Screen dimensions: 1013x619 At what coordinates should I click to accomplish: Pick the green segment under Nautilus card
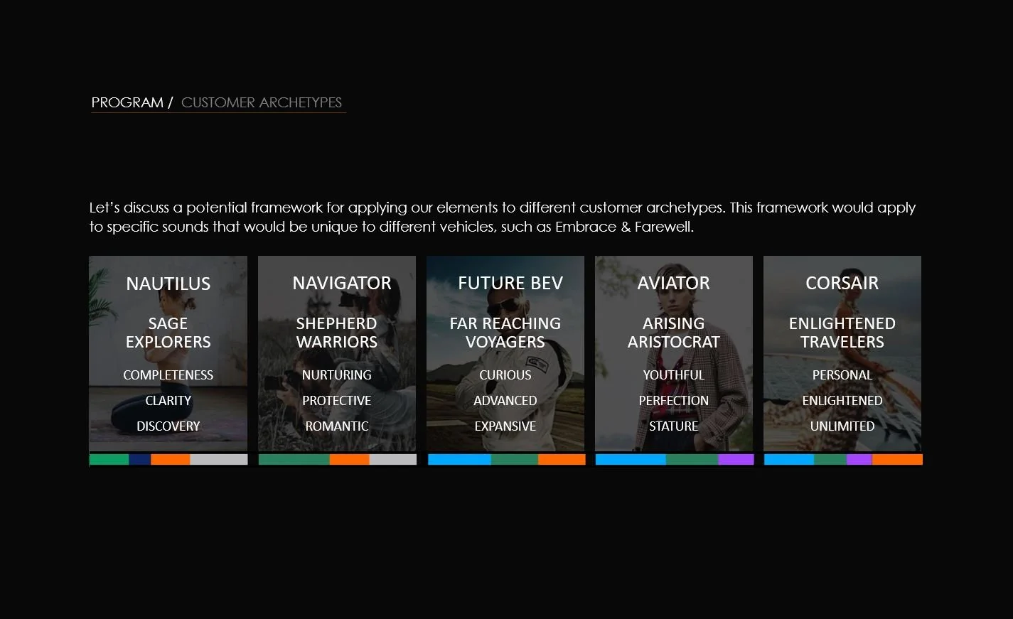click(x=109, y=460)
